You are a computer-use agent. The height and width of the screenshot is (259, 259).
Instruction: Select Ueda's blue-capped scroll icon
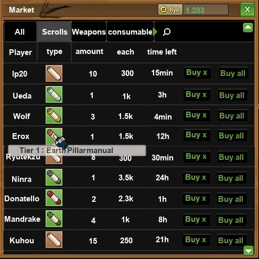click(x=54, y=94)
